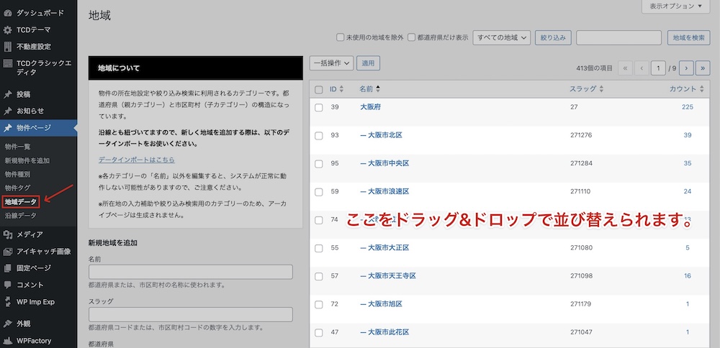
Task: Click the 名前 input field
Action: (191, 272)
